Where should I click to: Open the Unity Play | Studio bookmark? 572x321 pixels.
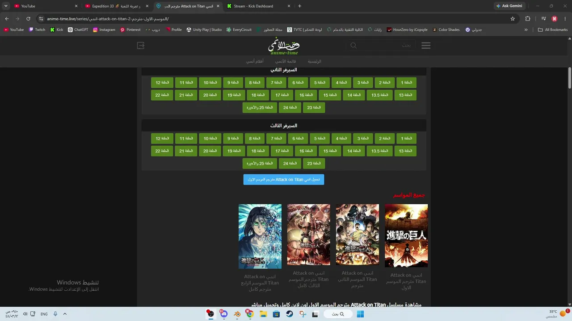204,30
